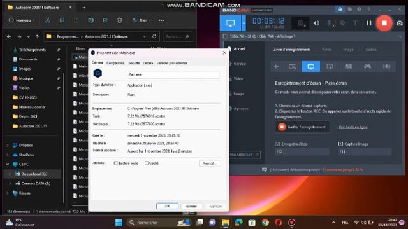Open the Windows Start button
This screenshot has width=408, height=229.
[x=119, y=223]
